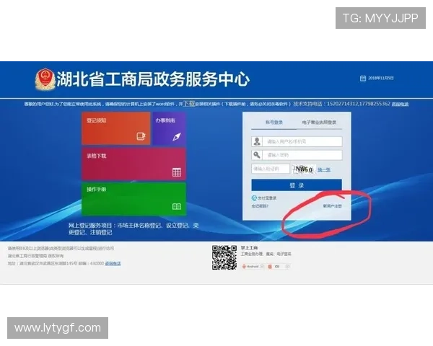Click 咨询电话 link in top notice bar
The image size is (433, 346).
click(400, 104)
